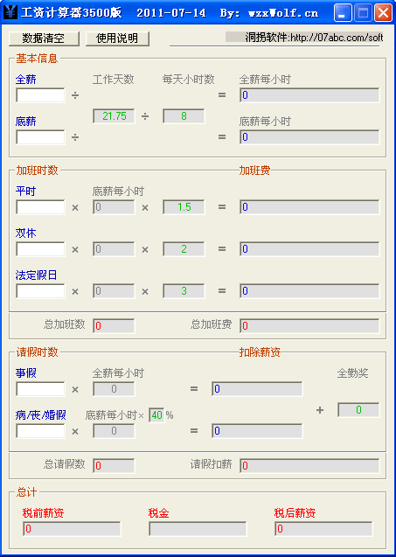Viewport: 396px width, 557px height.
Task: Focus the 平时 overtime hours input
Action: [40, 207]
